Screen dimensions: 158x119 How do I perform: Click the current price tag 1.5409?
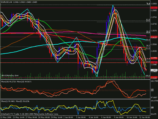(x=154, y=70)
